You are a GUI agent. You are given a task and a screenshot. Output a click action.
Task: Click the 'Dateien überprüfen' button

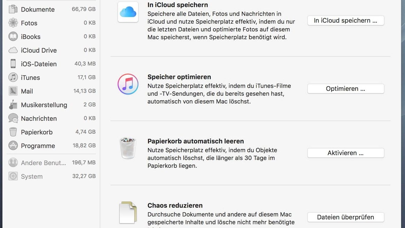345,217
